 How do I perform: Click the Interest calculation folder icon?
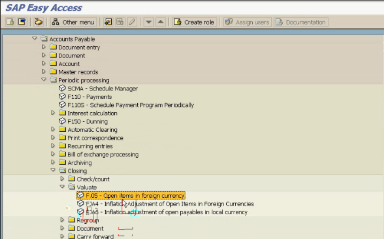point(63,113)
